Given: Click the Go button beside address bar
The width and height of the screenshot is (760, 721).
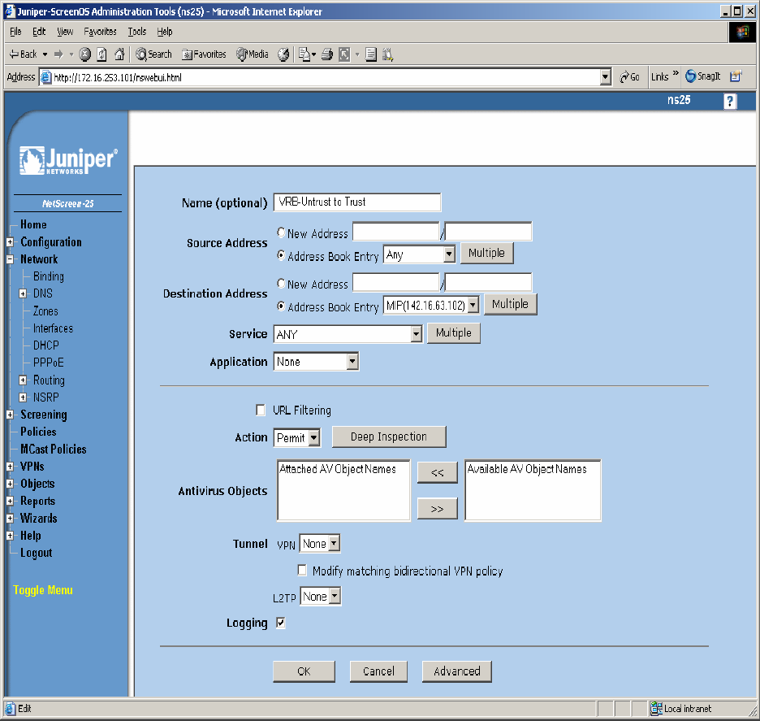Looking at the screenshot, I should coord(629,76).
